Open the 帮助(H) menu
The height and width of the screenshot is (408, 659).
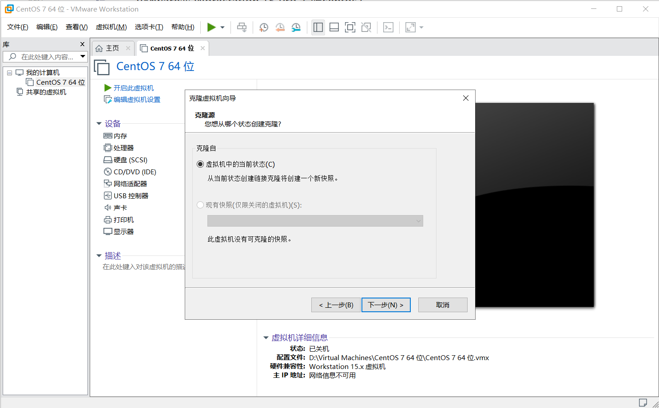[x=183, y=27]
